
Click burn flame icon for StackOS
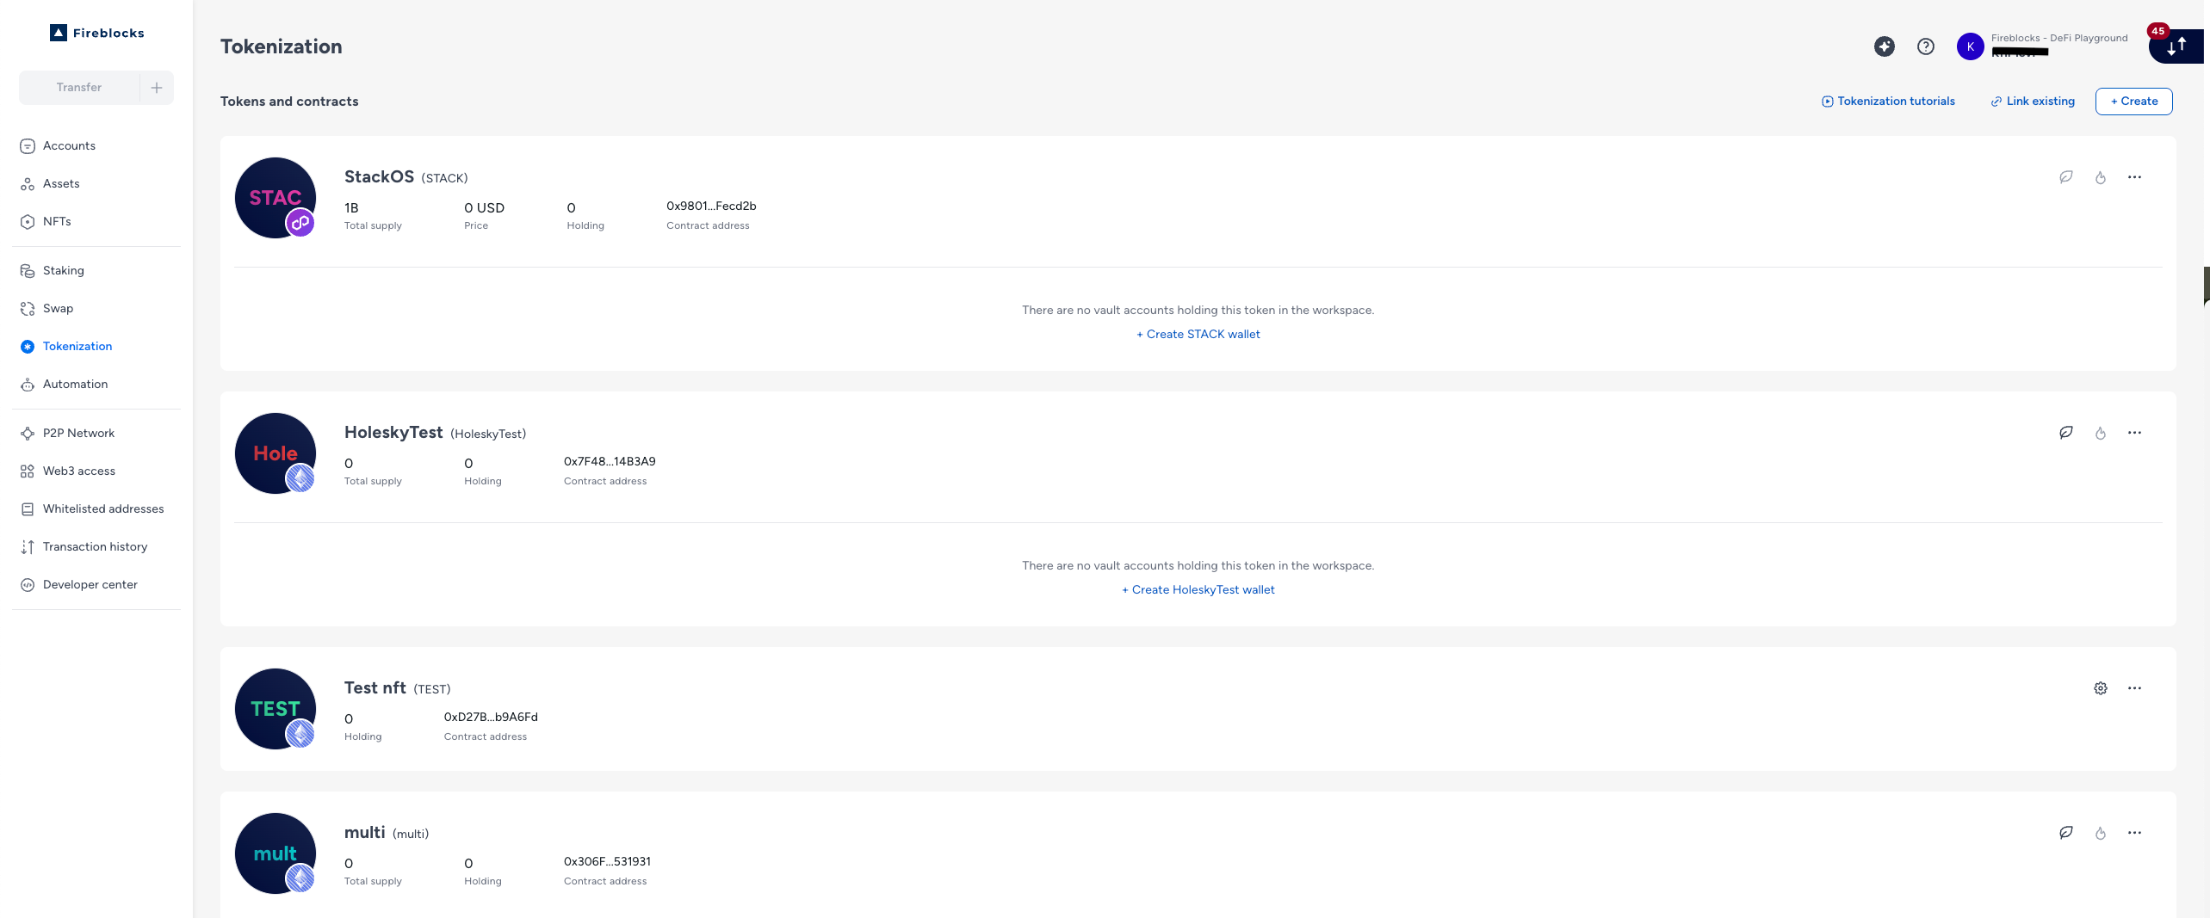[x=2101, y=177]
